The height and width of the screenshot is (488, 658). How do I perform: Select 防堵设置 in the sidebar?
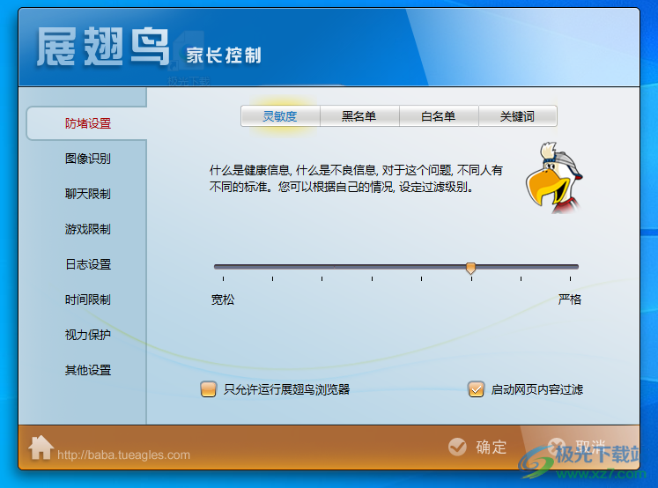click(x=88, y=123)
